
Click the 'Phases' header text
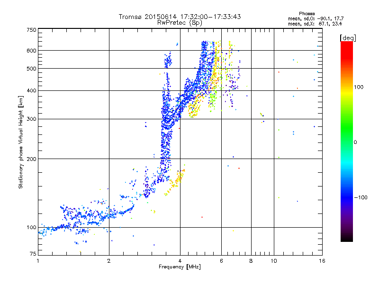tap(307, 14)
